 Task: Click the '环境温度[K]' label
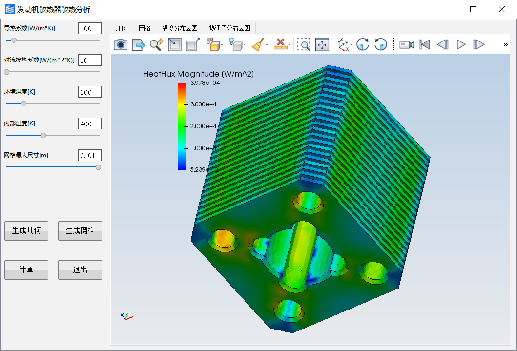20,92
